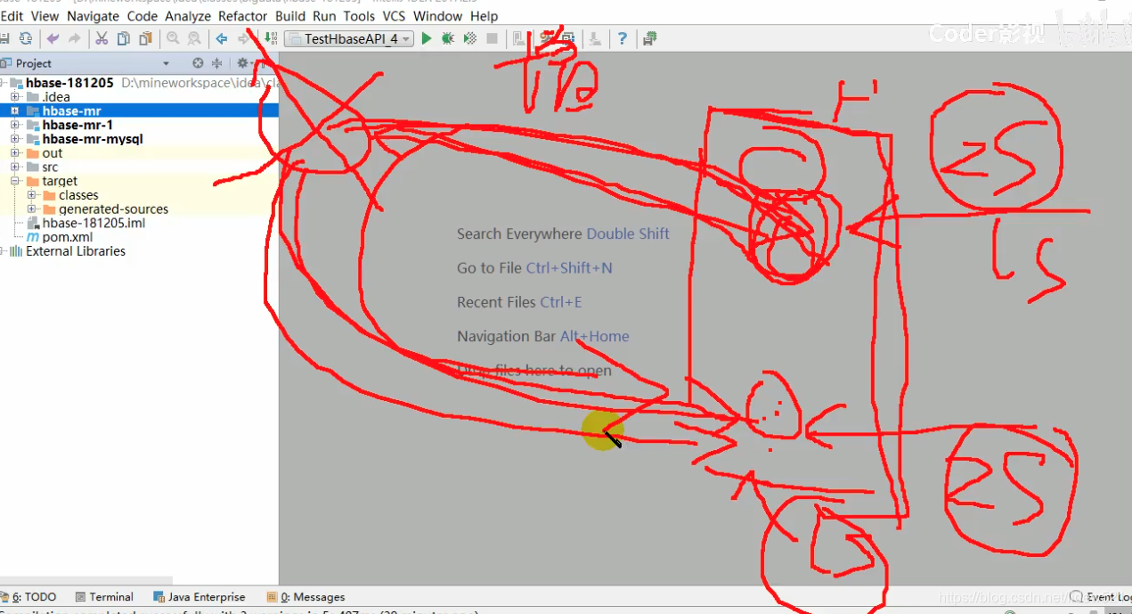Click 'Search Everywhere Double Shift' hint
The width and height of the screenshot is (1132, 614).
[563, 233]
